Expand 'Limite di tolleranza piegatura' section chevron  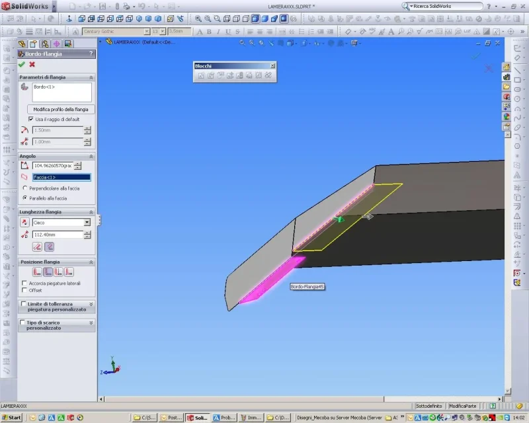pos(91,304)
